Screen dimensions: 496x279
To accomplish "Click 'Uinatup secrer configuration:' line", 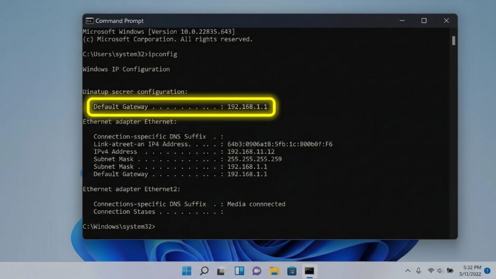I will click(x=135, y=92).
